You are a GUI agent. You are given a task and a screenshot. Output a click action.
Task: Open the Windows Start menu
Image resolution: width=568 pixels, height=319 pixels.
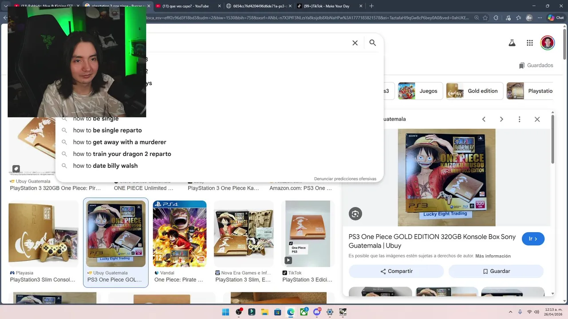(225, 312)
